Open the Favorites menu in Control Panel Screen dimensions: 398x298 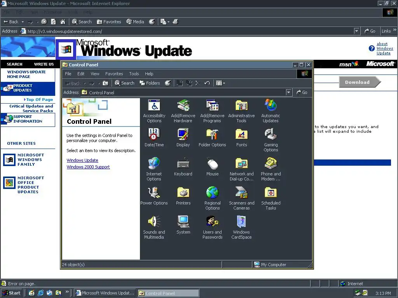click(x=114, y=74)
